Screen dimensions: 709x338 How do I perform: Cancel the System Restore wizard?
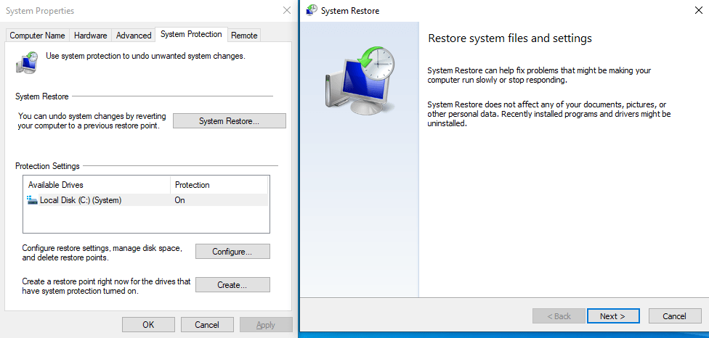[675, 316]
